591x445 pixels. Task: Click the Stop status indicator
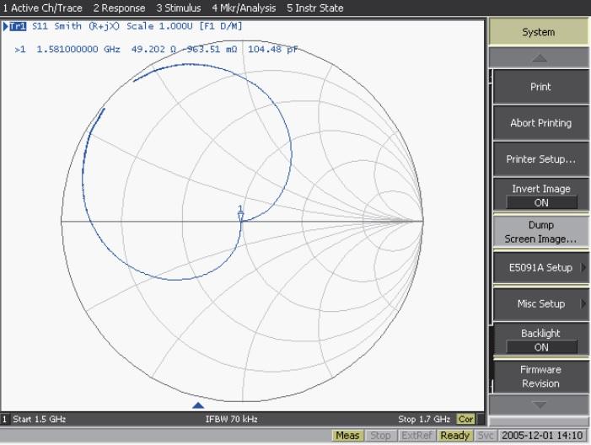click(380, 436)
